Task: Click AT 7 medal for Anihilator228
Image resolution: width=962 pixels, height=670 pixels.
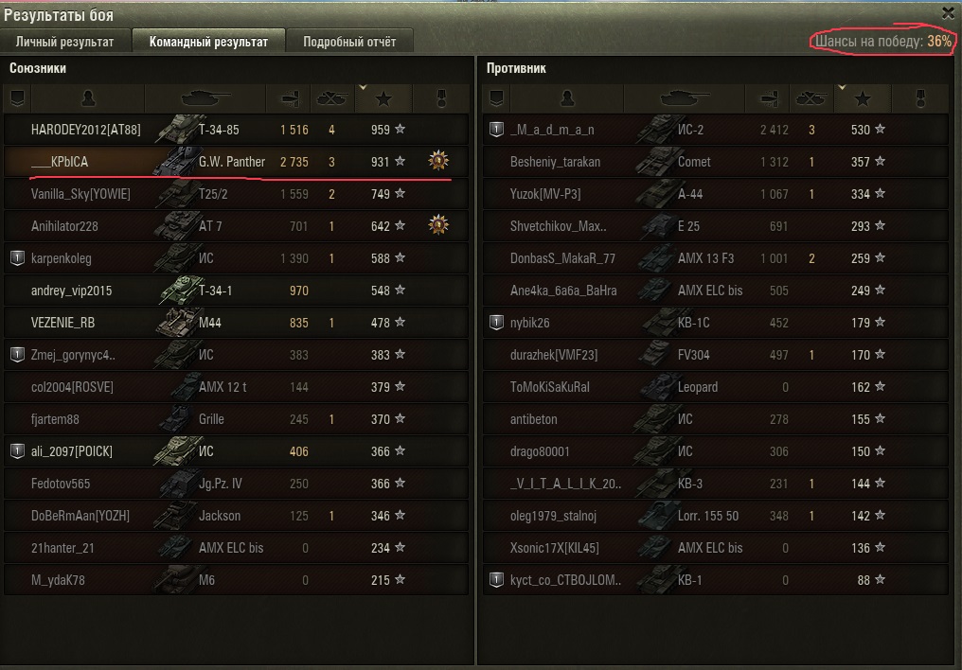Action: click(x=438, y=225)
